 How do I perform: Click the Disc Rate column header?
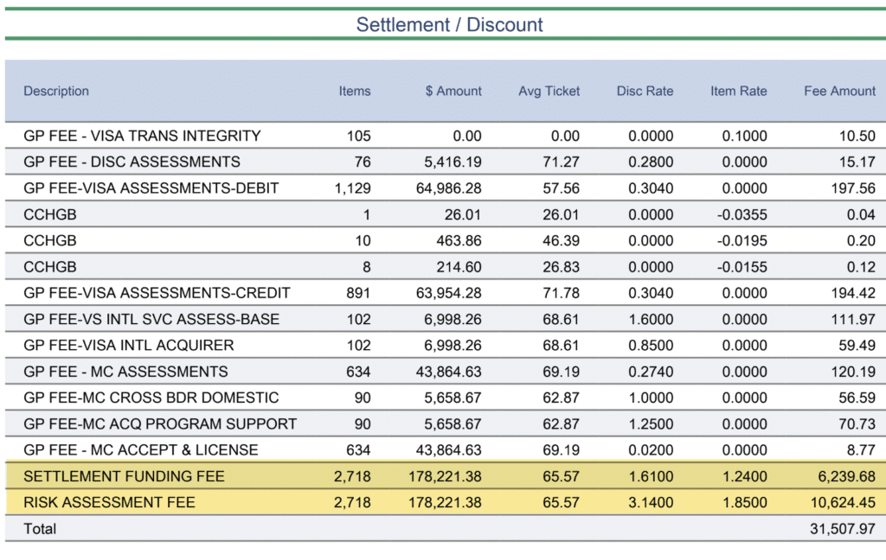click(x=645, y=91)
